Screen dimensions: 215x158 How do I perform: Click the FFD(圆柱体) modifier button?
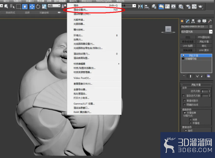click(x=204, y=37)
